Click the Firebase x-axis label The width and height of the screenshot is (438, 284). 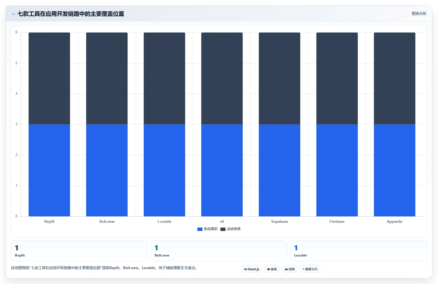337,221
